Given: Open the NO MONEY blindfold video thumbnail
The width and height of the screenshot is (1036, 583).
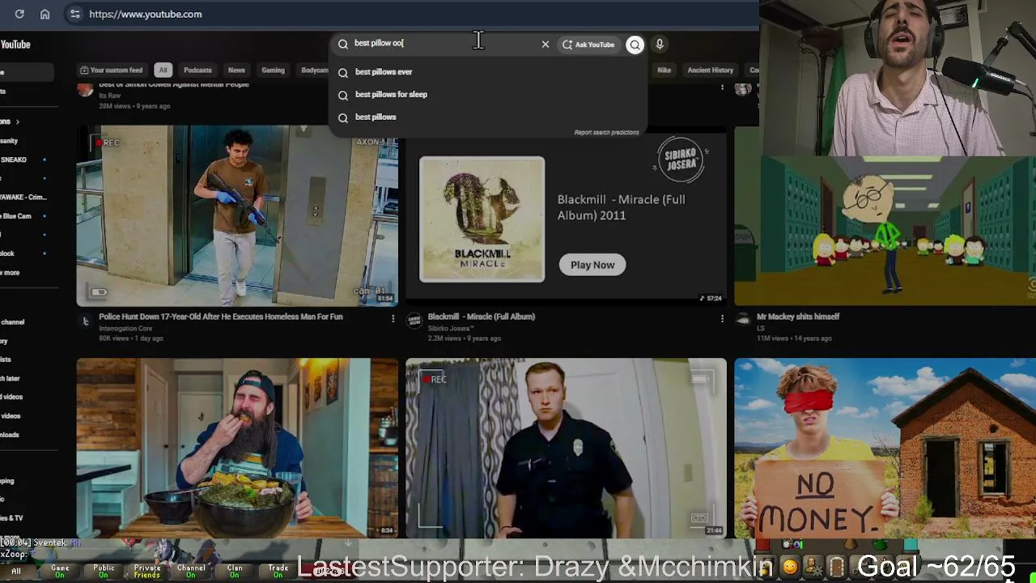Looking at the screenshot, I should tap(885, 448).
